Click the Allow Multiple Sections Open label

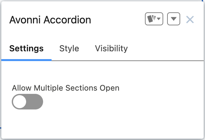66,88
